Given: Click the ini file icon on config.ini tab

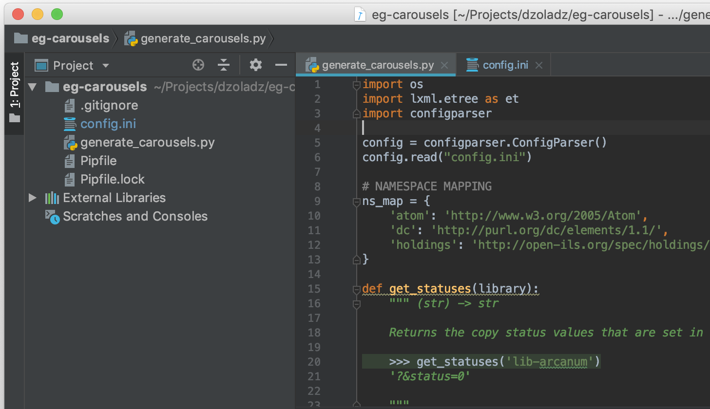Looking at the screenshot, I should (x=472, y=65).
